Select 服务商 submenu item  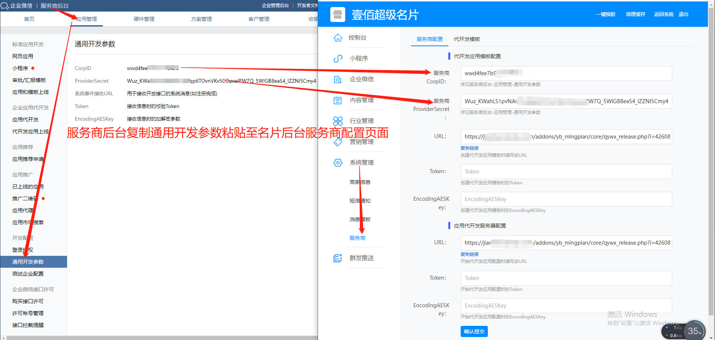(357, 238)
